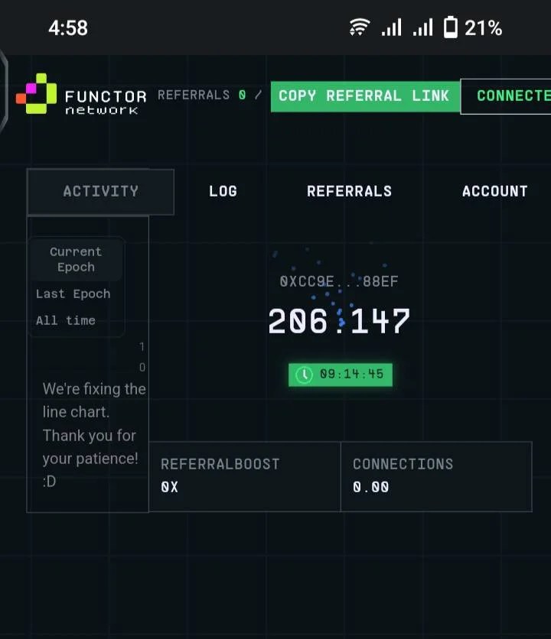This screenshot has height=639, width=551.
Task: Click the wallet address 0XCC9E...88EF
Action: pyautogui.click(x=339, y=281)
